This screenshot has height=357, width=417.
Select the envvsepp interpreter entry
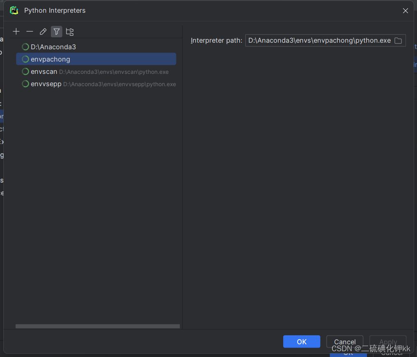pos(45,84)
